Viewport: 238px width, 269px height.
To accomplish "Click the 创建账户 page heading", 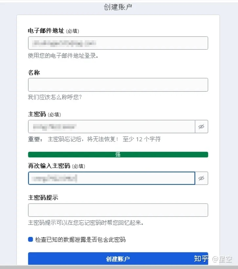I will pos(118,7).
